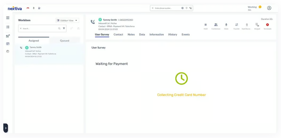
Task: Select the Events tab
Action: (186, 34)
